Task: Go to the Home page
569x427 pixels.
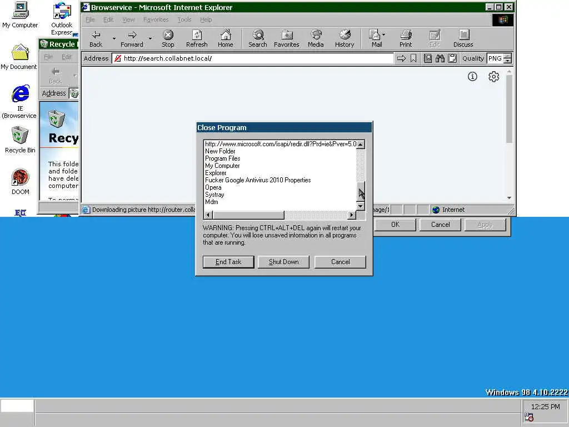Action: pyautogui.click(x=226, y=39)
